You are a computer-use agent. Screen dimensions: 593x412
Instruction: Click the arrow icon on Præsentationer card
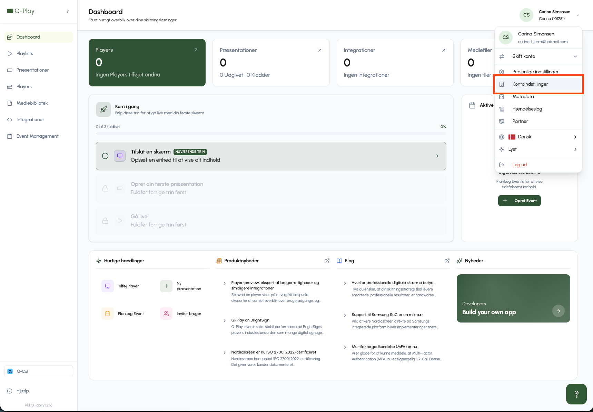(320, 50)
